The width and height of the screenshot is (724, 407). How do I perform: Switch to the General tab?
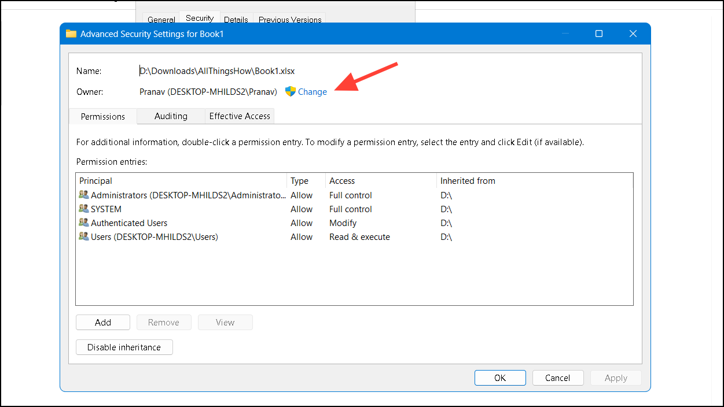point(160,19)
